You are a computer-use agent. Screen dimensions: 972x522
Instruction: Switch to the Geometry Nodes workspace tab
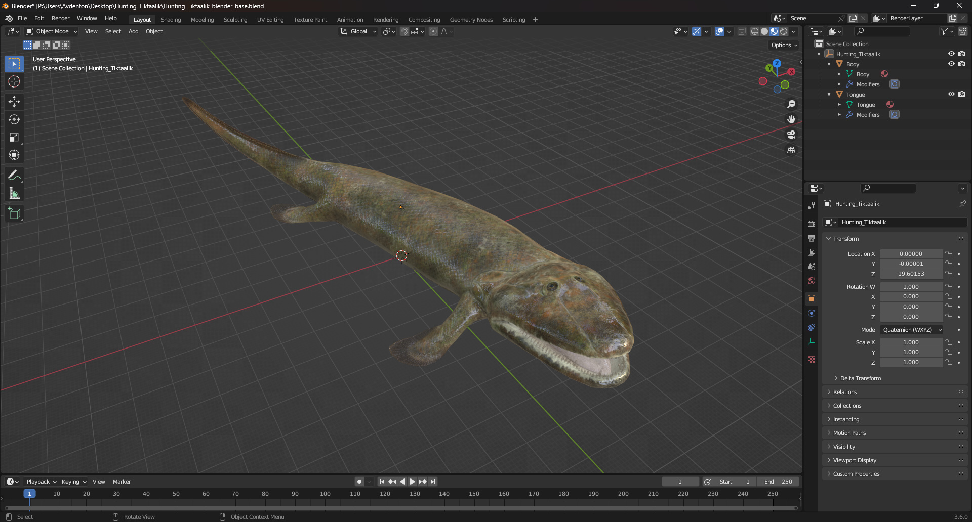click(x=471, y=20)
